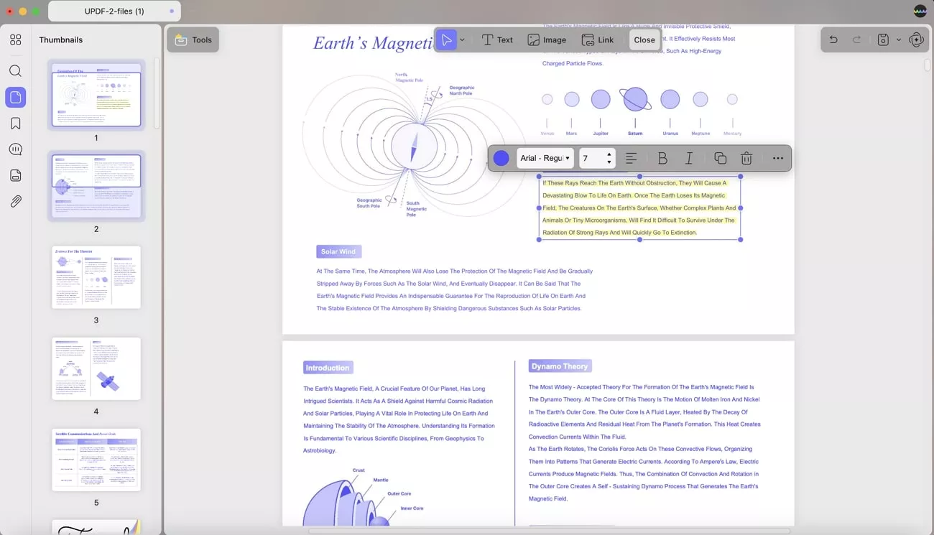Open the Arial font family dropdown
This screenshot has height=535, width=934.
point(545,157)
